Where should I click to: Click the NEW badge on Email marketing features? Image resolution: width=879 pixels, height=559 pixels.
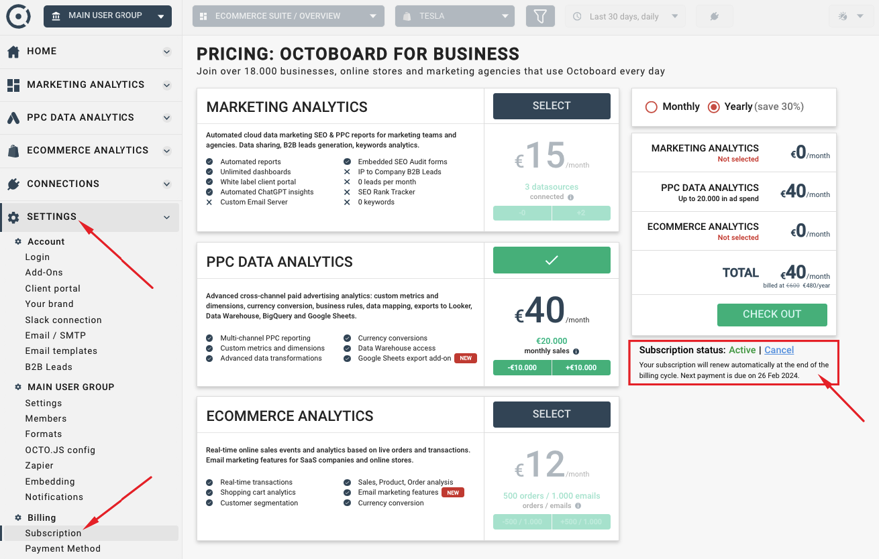pos(453,492)
